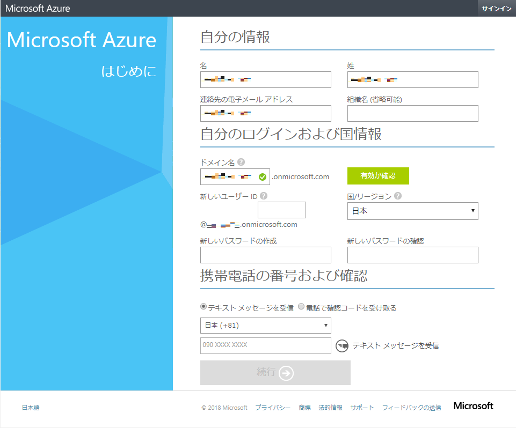The width and height of the screenshot is (516, 428).
Task: Click the Microsoft logo in the footer
Action: [x=473, y=406]
